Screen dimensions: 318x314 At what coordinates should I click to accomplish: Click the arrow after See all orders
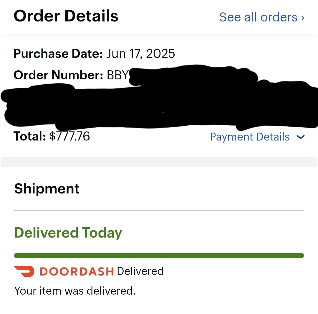coord(303,18)
